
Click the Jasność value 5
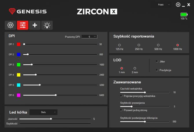click(x=94, y=119)
